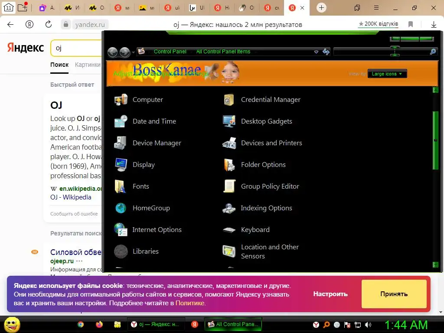This screenshot has width=444, height=333.
Task: Click the Принять cookie button
Action: click(x=394, y=294)
